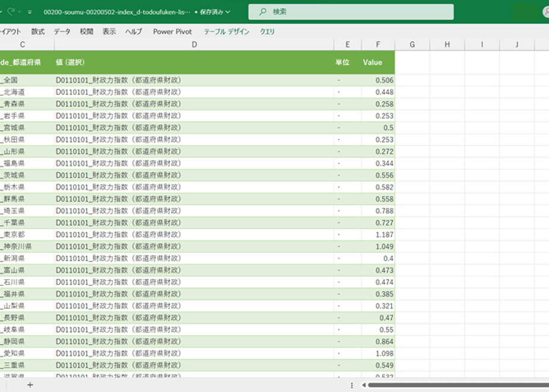Select value cell 0.448
This screenshot has width=549, height=392.
pyautogui.click(x=378, y=92)
